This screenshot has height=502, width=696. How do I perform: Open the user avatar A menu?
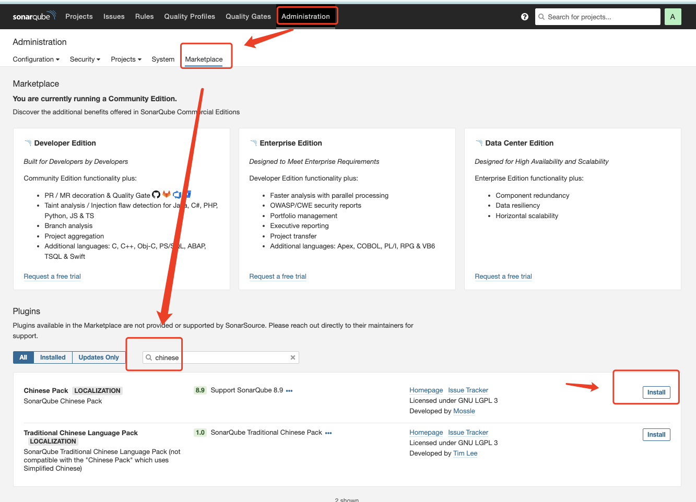click(673, 17)
